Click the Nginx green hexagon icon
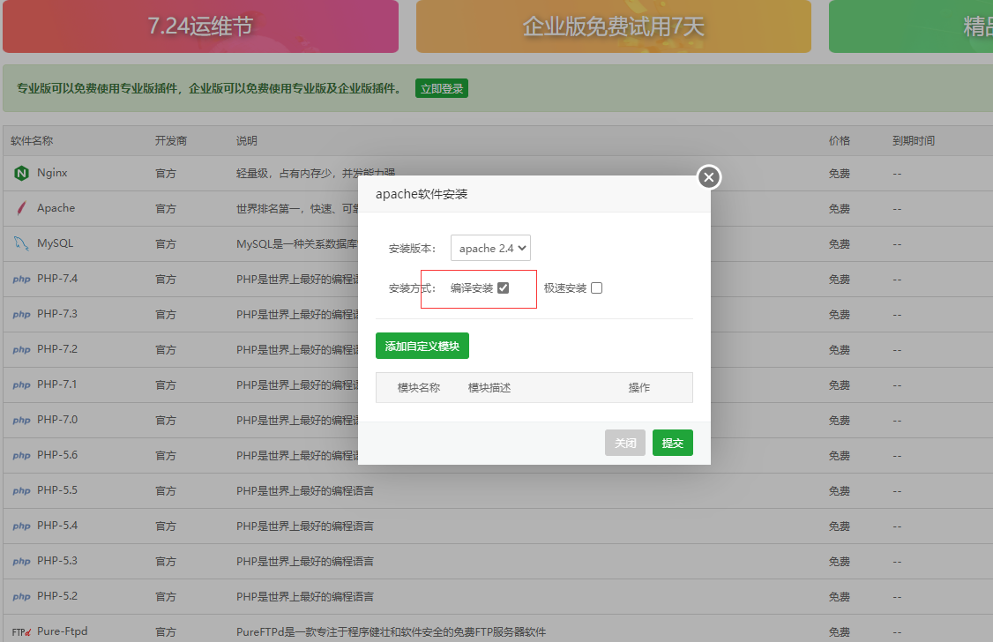 pyautogui.click(x=21, y=173)
